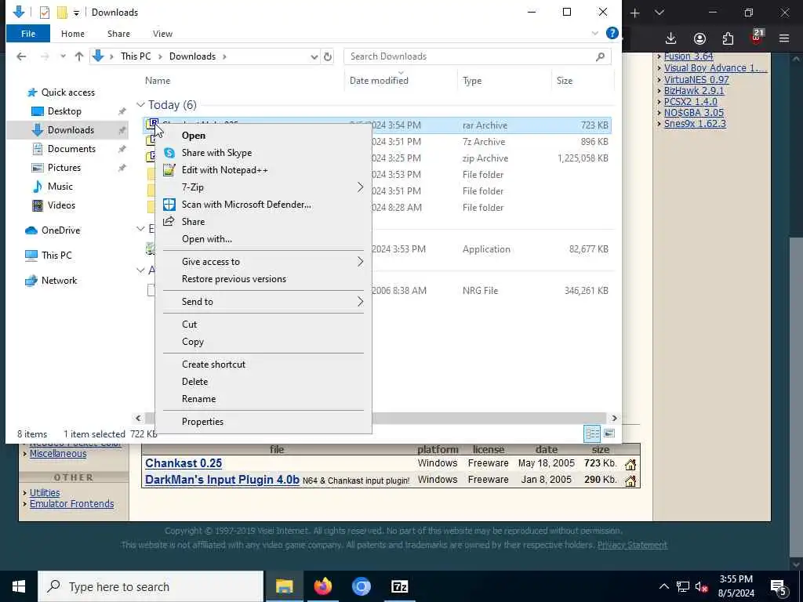
Task: Open recent locations dropdown arrow
Action: pos(63,56)
